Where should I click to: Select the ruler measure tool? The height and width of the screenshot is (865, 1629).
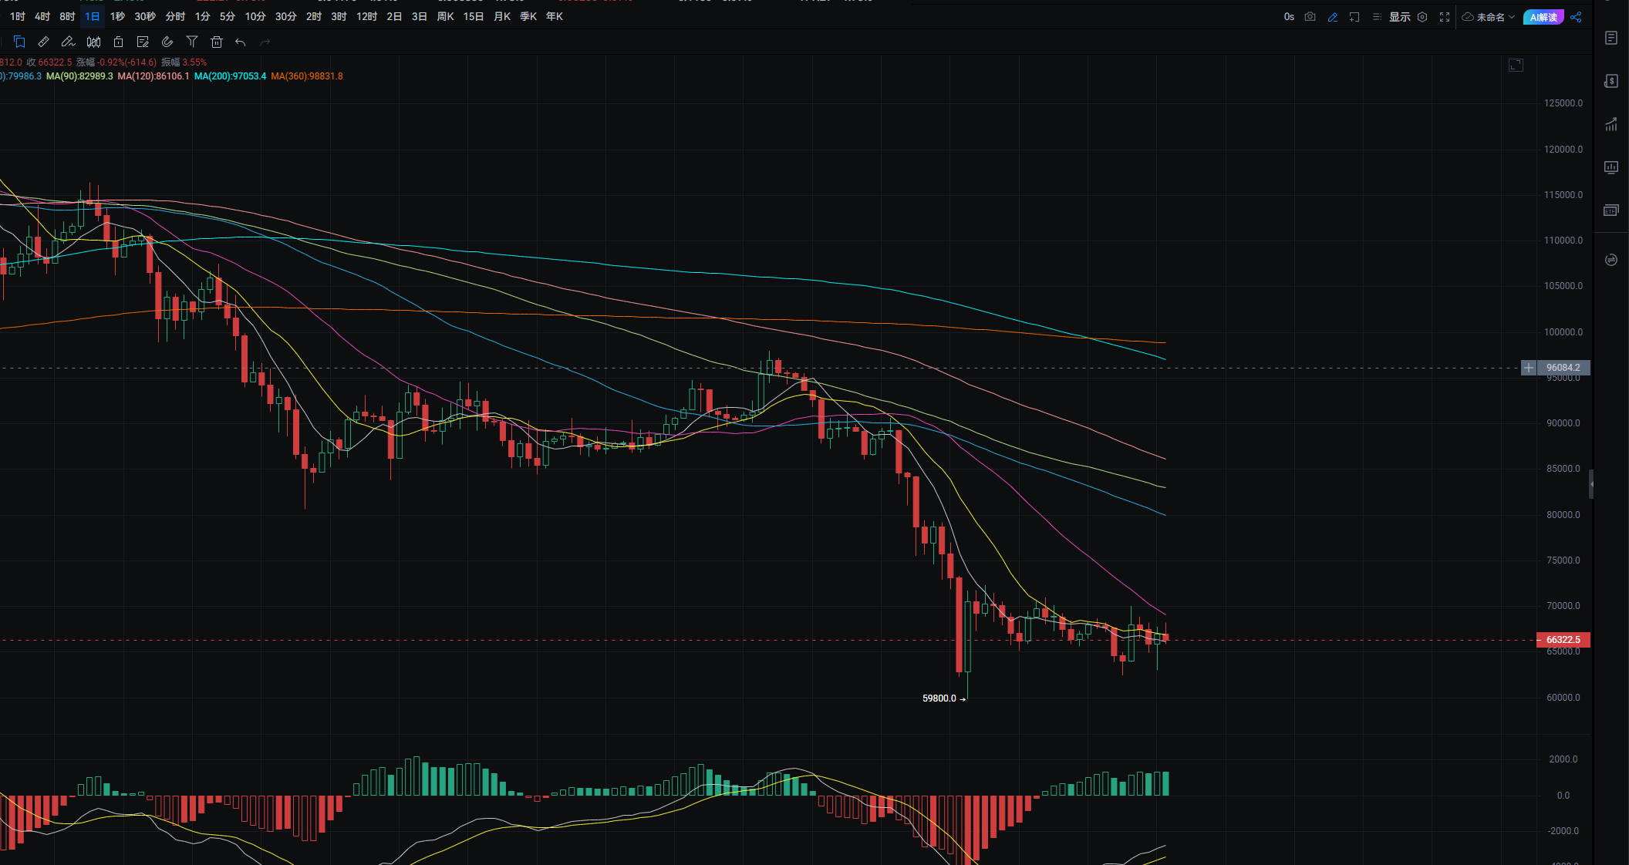43,42
